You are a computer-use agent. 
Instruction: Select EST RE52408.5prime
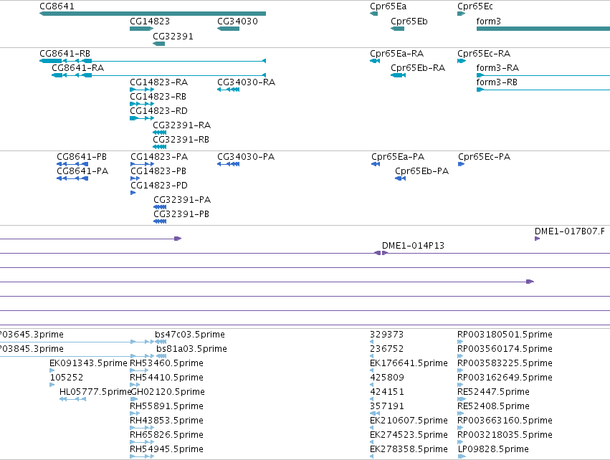click(x=461, y=413)
